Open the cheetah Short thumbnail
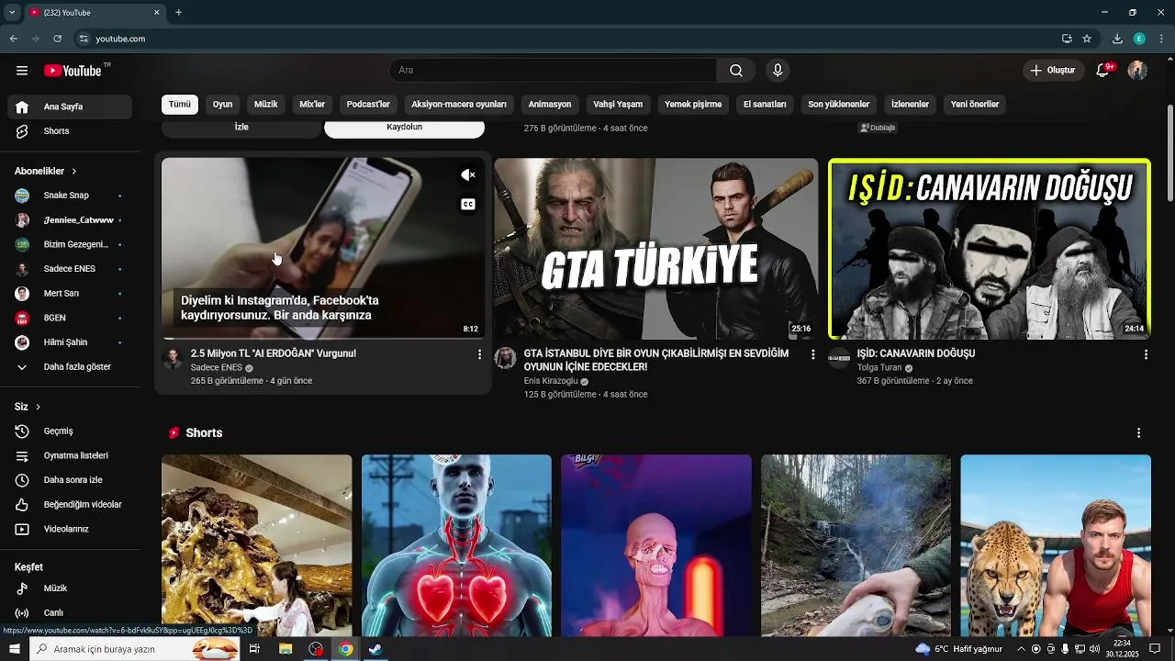Viewport: 1175px width, 661px height. (1056, 545)
